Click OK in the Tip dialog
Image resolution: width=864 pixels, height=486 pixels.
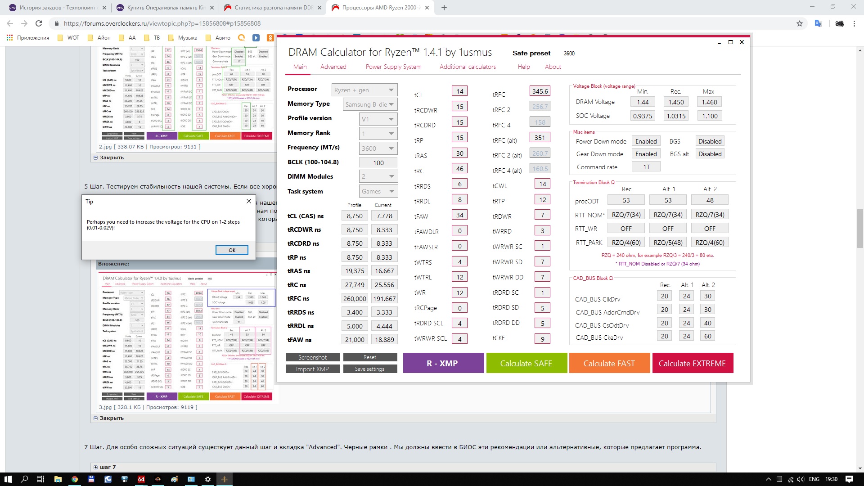(232, 250)
